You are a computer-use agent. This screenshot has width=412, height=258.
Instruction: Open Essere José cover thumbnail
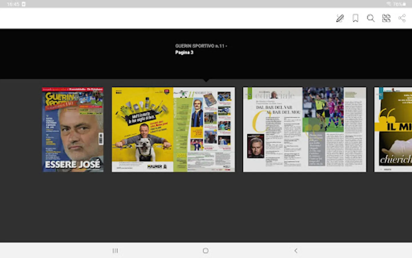[x=73, y=130]
